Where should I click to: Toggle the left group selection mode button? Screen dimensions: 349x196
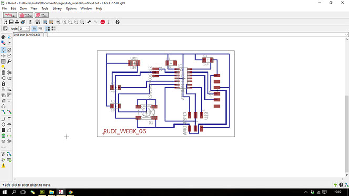[x=48, y=29]
